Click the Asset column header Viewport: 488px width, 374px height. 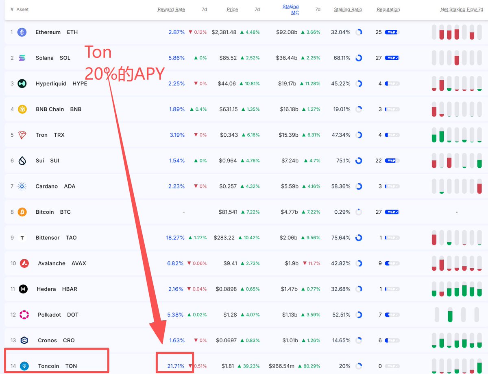pyautogui.click(x=22, y=9)
